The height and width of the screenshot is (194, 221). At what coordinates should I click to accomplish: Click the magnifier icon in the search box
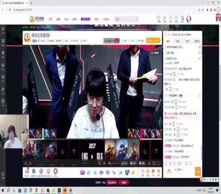[137, 19]
